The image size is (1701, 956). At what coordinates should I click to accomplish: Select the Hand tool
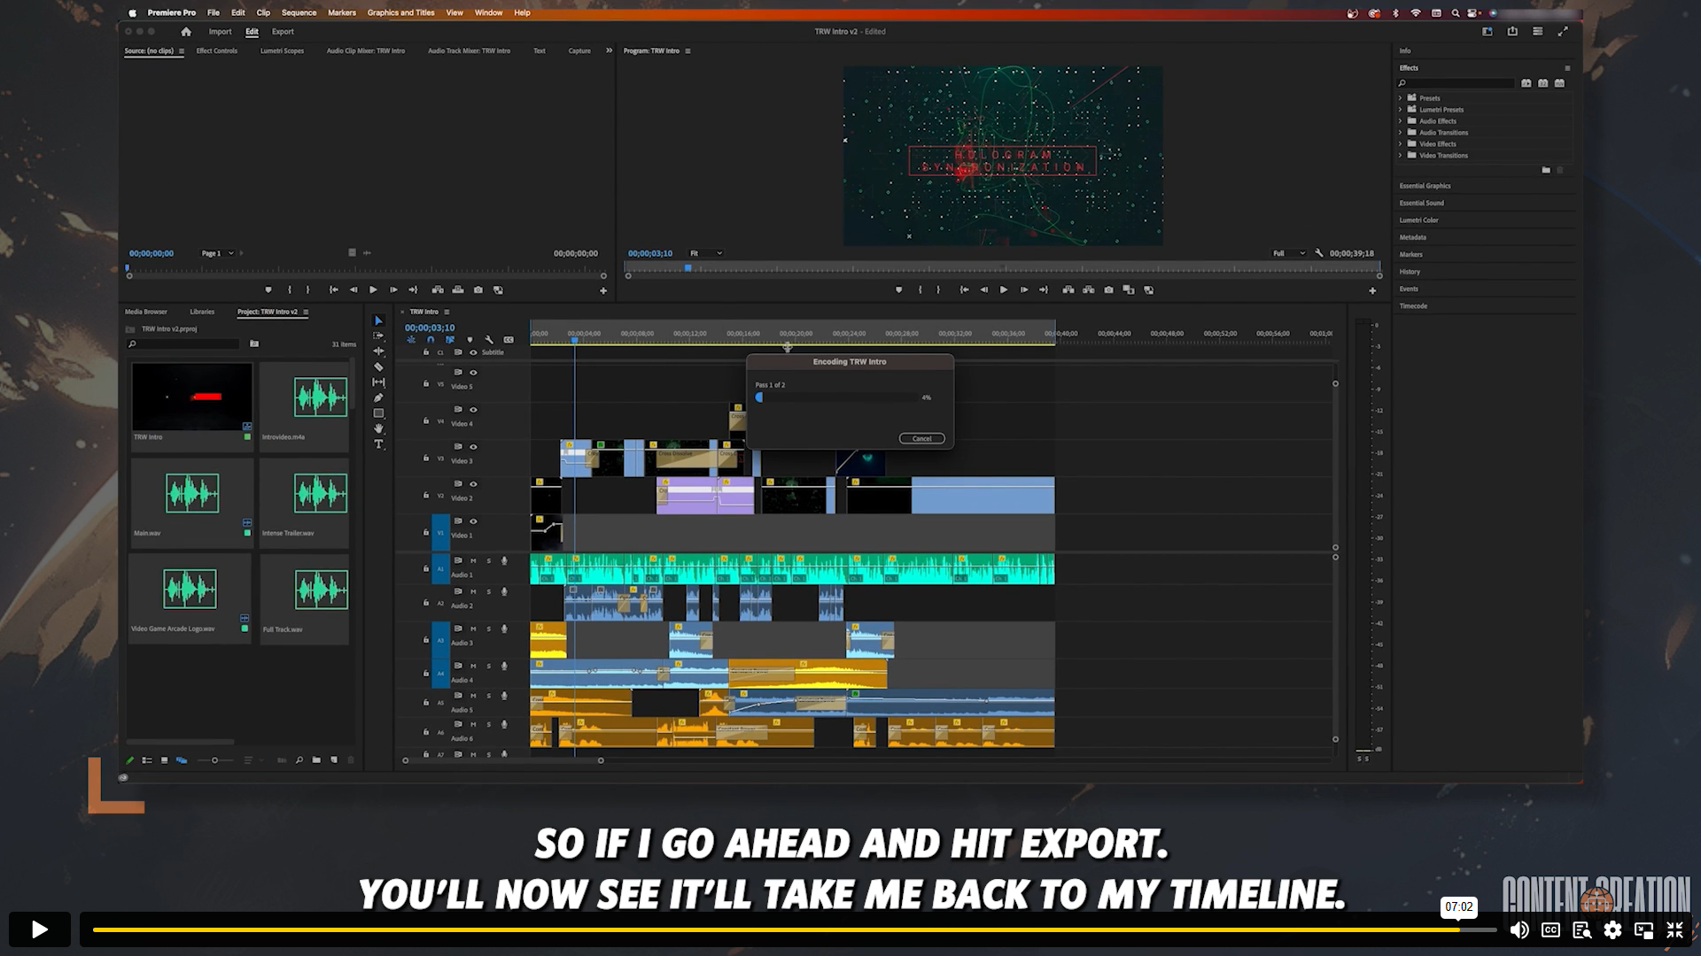click(378, 428)
